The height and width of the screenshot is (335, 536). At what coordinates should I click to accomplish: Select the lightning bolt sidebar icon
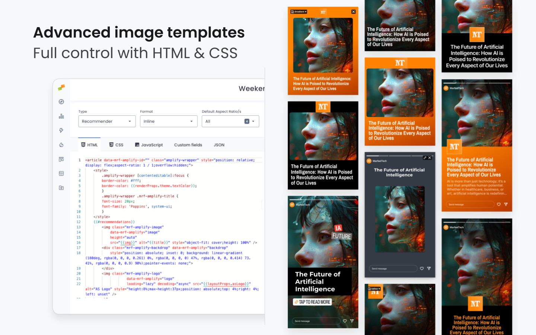pyautogui.click(x=61, y=130)
